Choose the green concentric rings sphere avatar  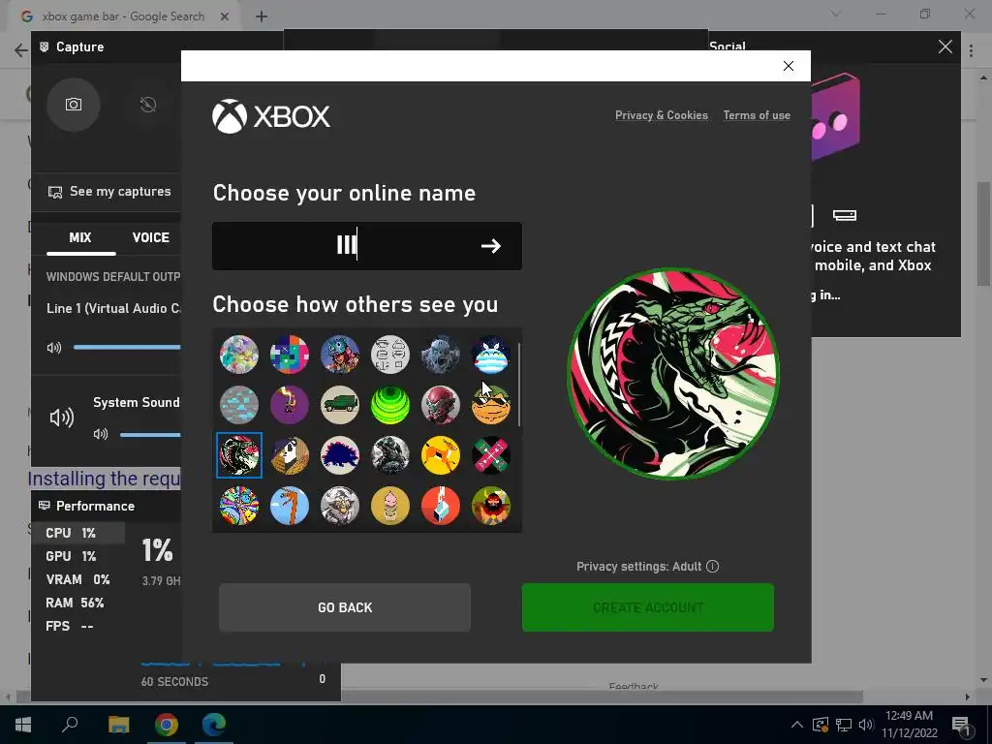(390, 405)
